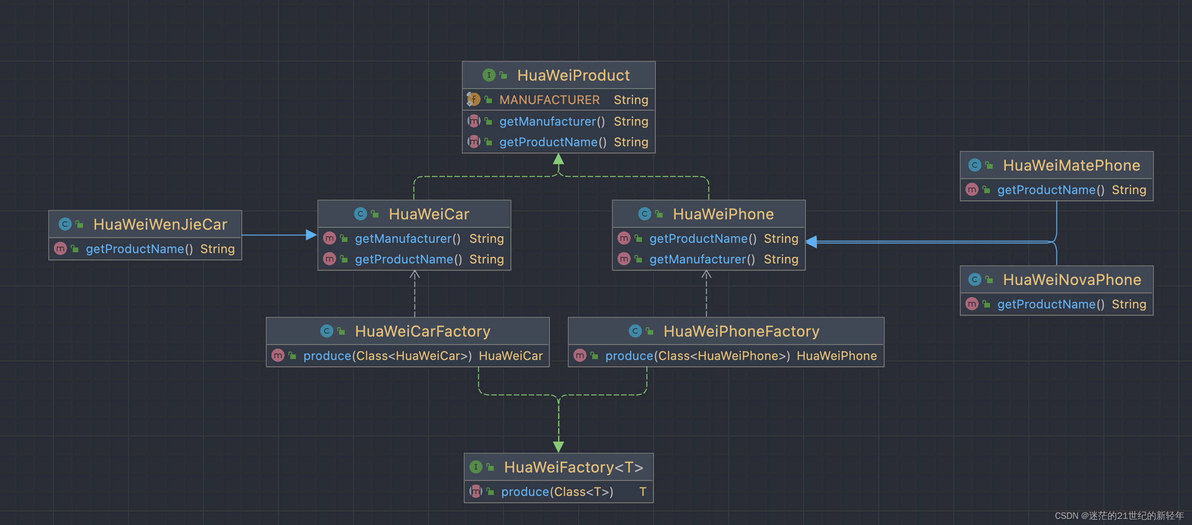The height and width of the screenshot is (525, 1192).
Task: Click the public visibility icon beside HuaWeiProduct
Action: click(x=503, y=75)
